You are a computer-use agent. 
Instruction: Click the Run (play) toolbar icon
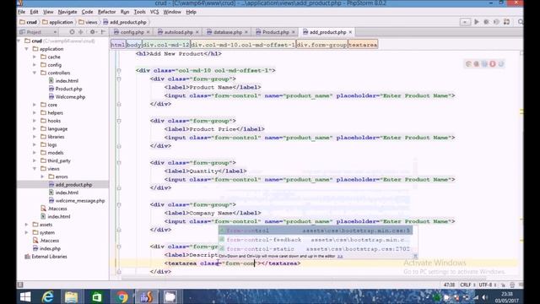tap(477, 22)
